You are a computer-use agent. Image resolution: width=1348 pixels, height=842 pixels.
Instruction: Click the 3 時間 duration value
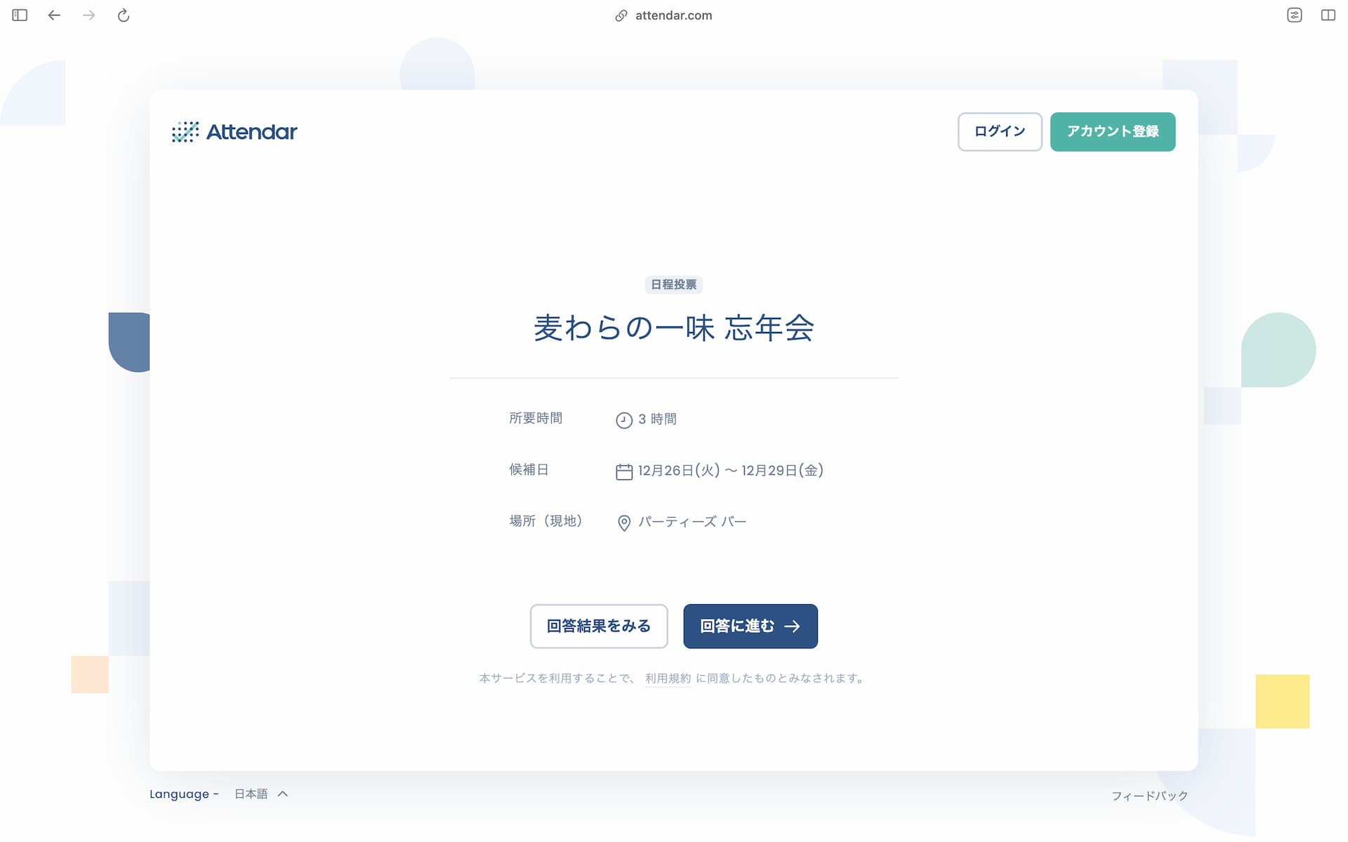tap(657, 420)
